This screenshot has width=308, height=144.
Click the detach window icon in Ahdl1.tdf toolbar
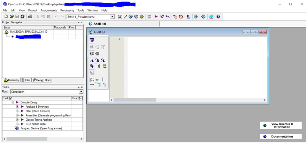[x=92, y=40]
